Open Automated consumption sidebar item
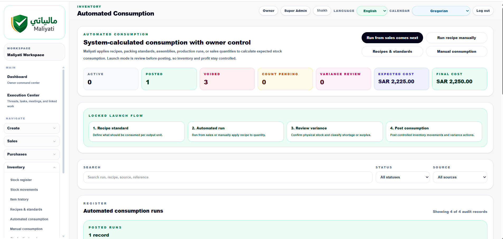Image resolution: width=503 pixels, height=239 pixels. click(x=29, y=219)
